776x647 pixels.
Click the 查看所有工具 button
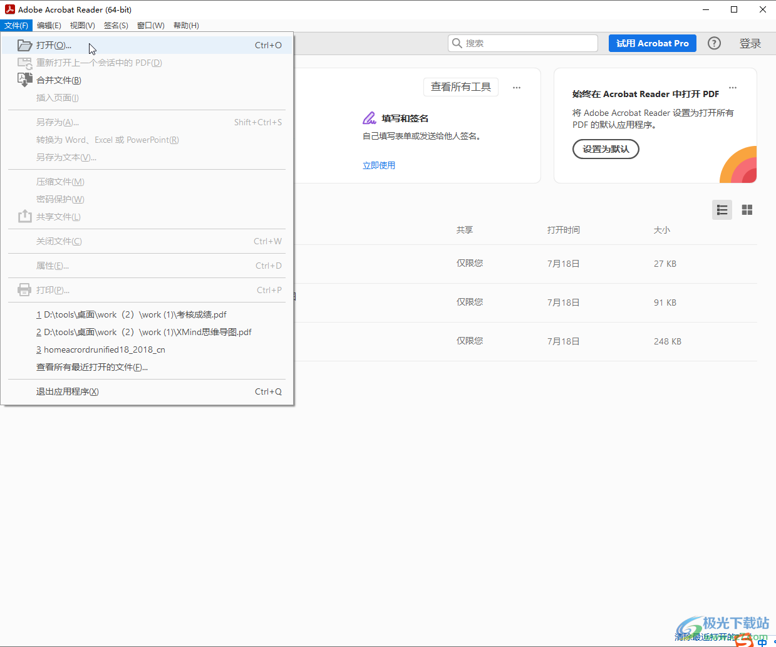(461, 87)
